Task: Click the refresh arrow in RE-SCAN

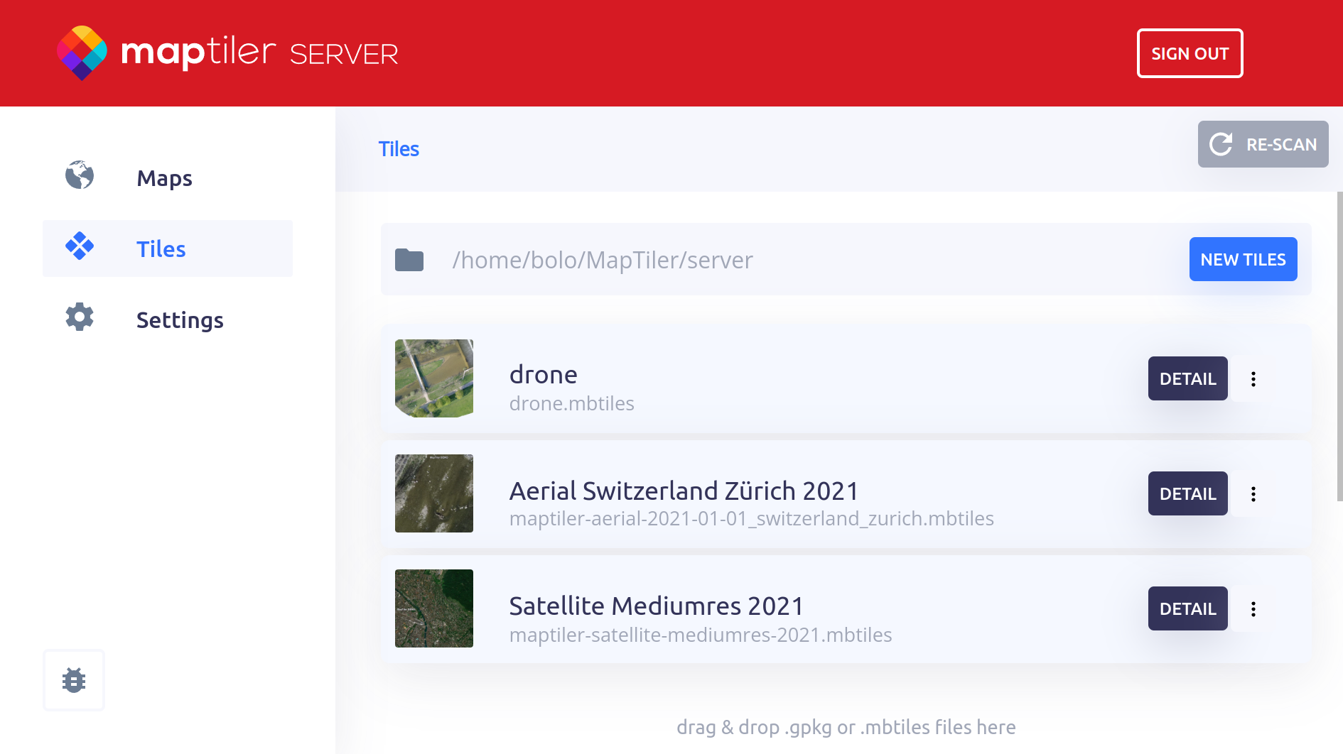Action: pos(1221,144)
